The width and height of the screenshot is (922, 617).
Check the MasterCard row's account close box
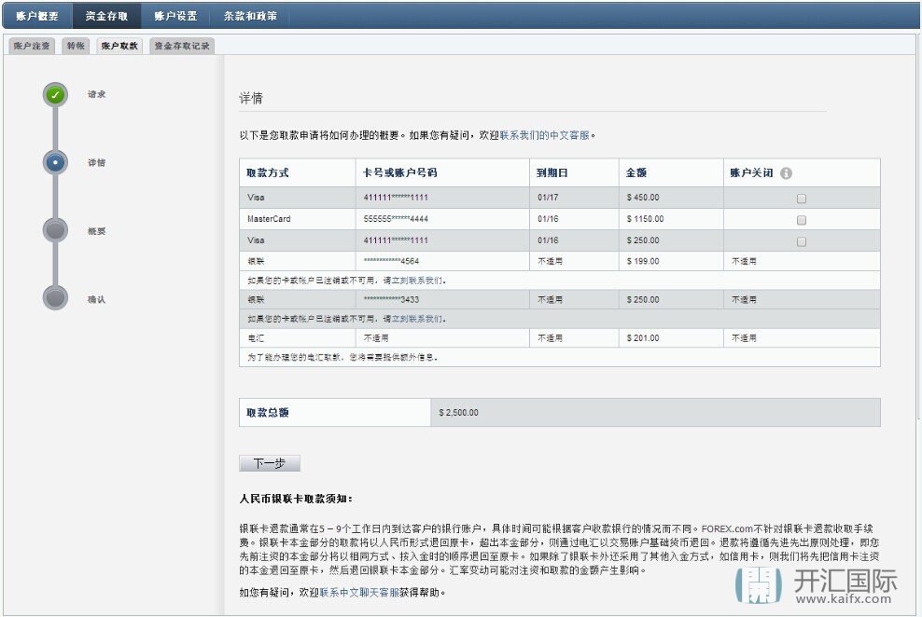[802, 220]
